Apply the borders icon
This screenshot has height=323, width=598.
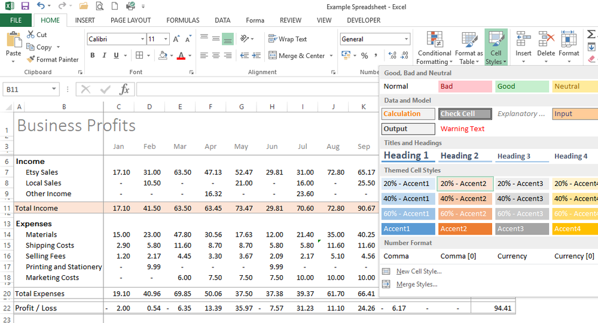[x=139, y=56]
